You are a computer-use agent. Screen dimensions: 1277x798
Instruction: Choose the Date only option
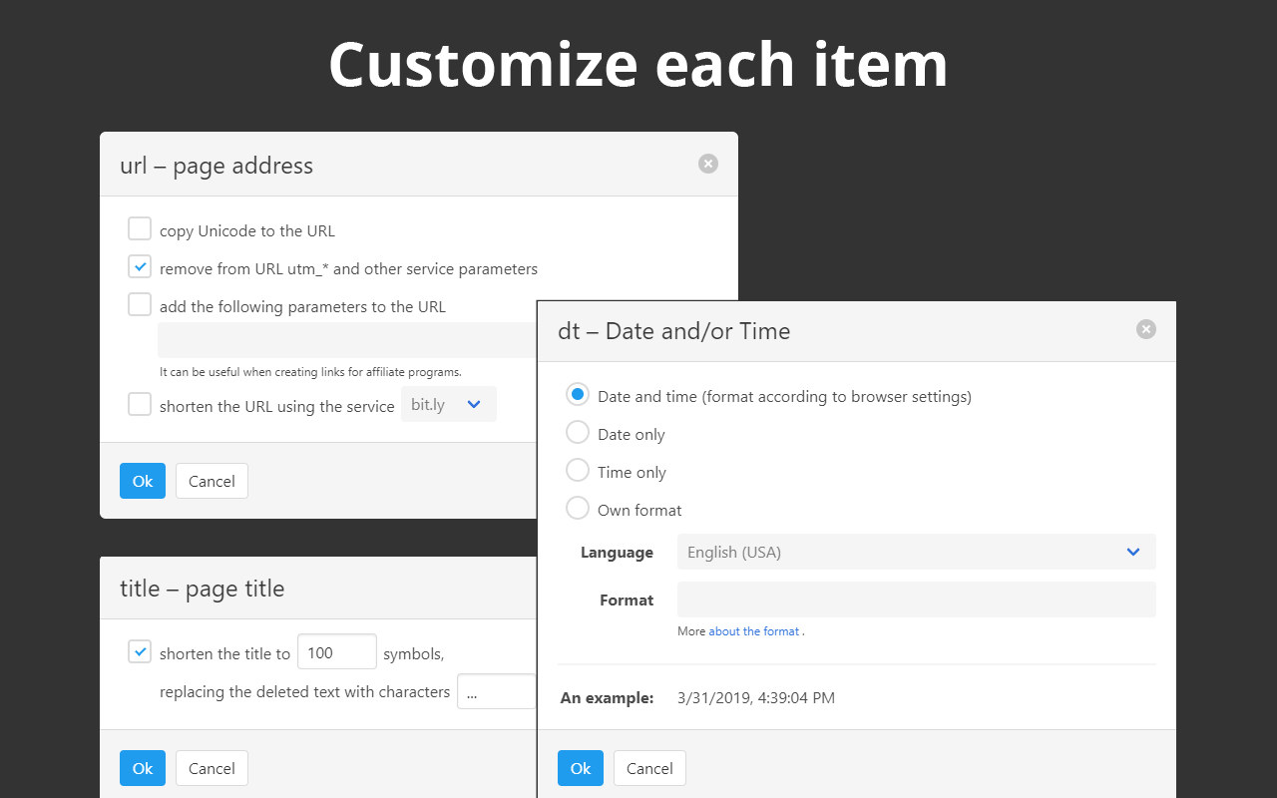click(x=578, y=433)
